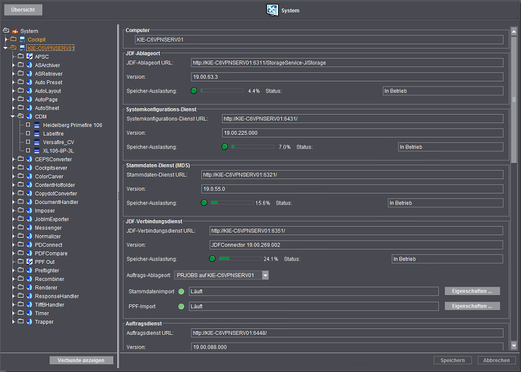
Task: Click the Renderer engine icon
Action: [29, 287]
